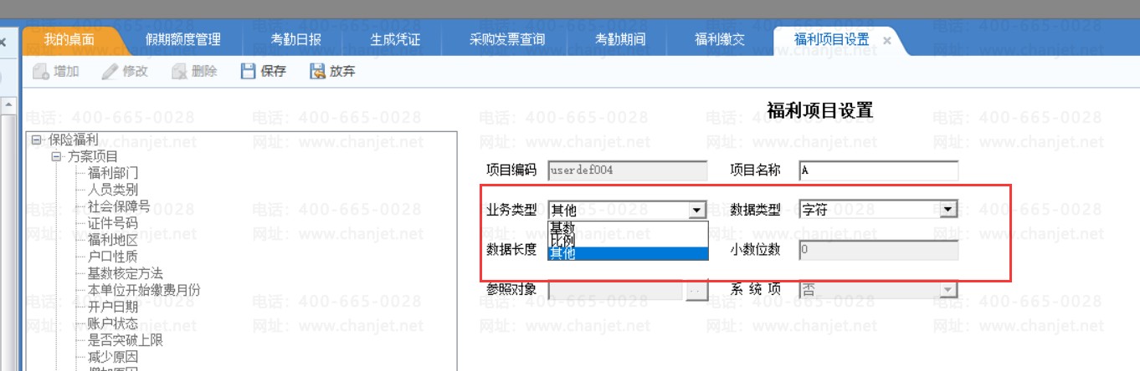Click the 保存 (Save) disk icon
1140x371 pixels.
coord(248,72)
